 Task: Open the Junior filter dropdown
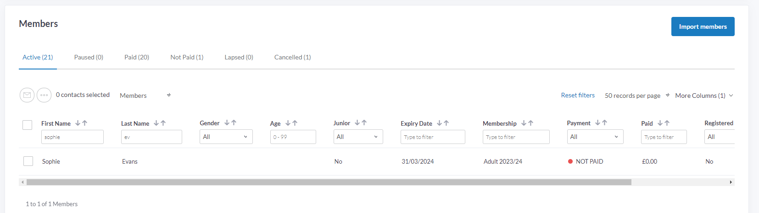358,137
